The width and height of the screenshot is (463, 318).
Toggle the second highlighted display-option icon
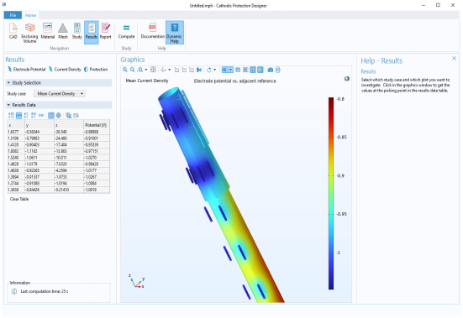click(260, 70)
